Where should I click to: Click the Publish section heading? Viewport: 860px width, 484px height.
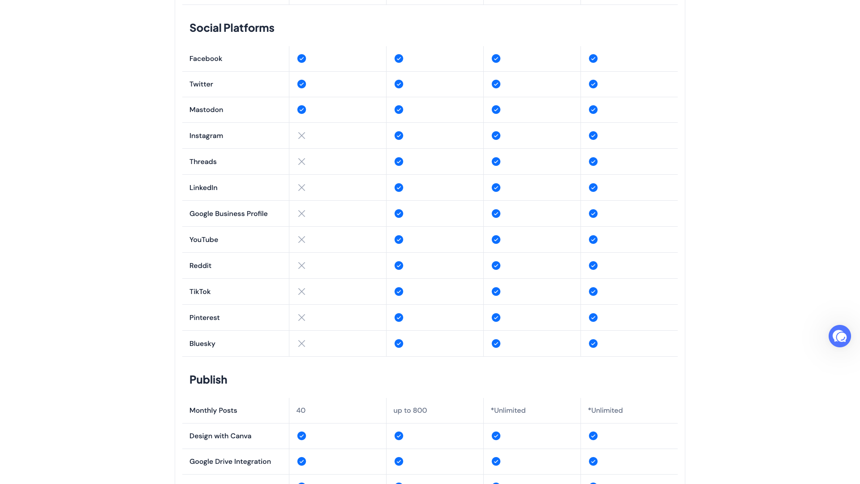[208, 380]
